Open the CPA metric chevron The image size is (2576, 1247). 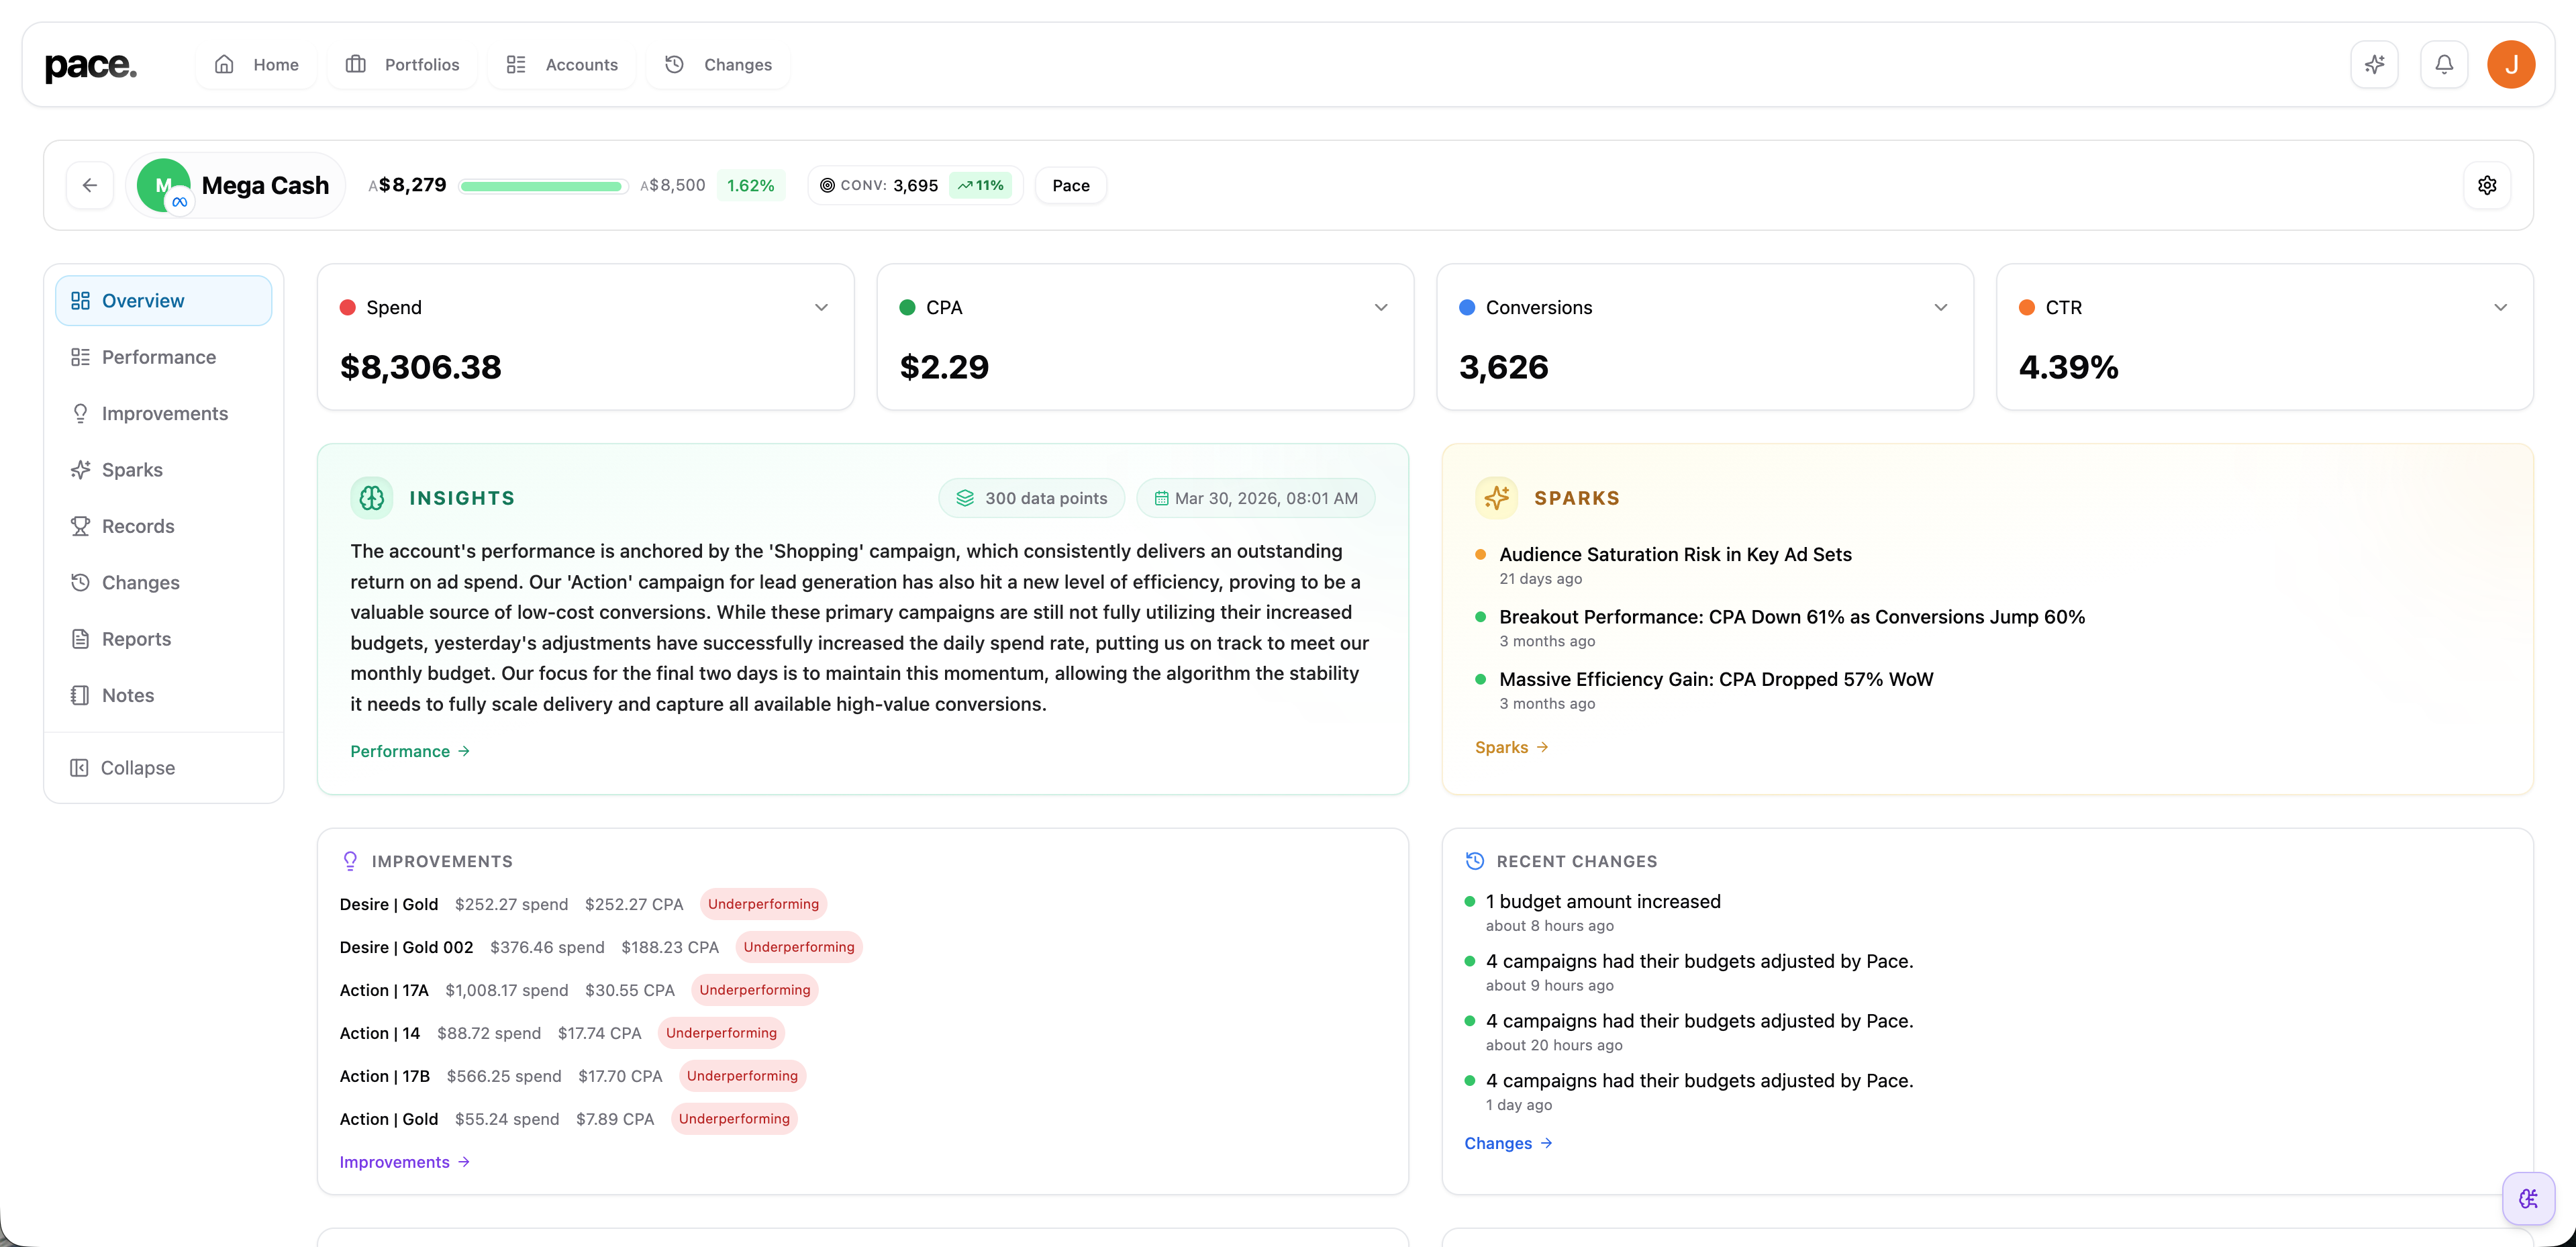point(1380,308)
